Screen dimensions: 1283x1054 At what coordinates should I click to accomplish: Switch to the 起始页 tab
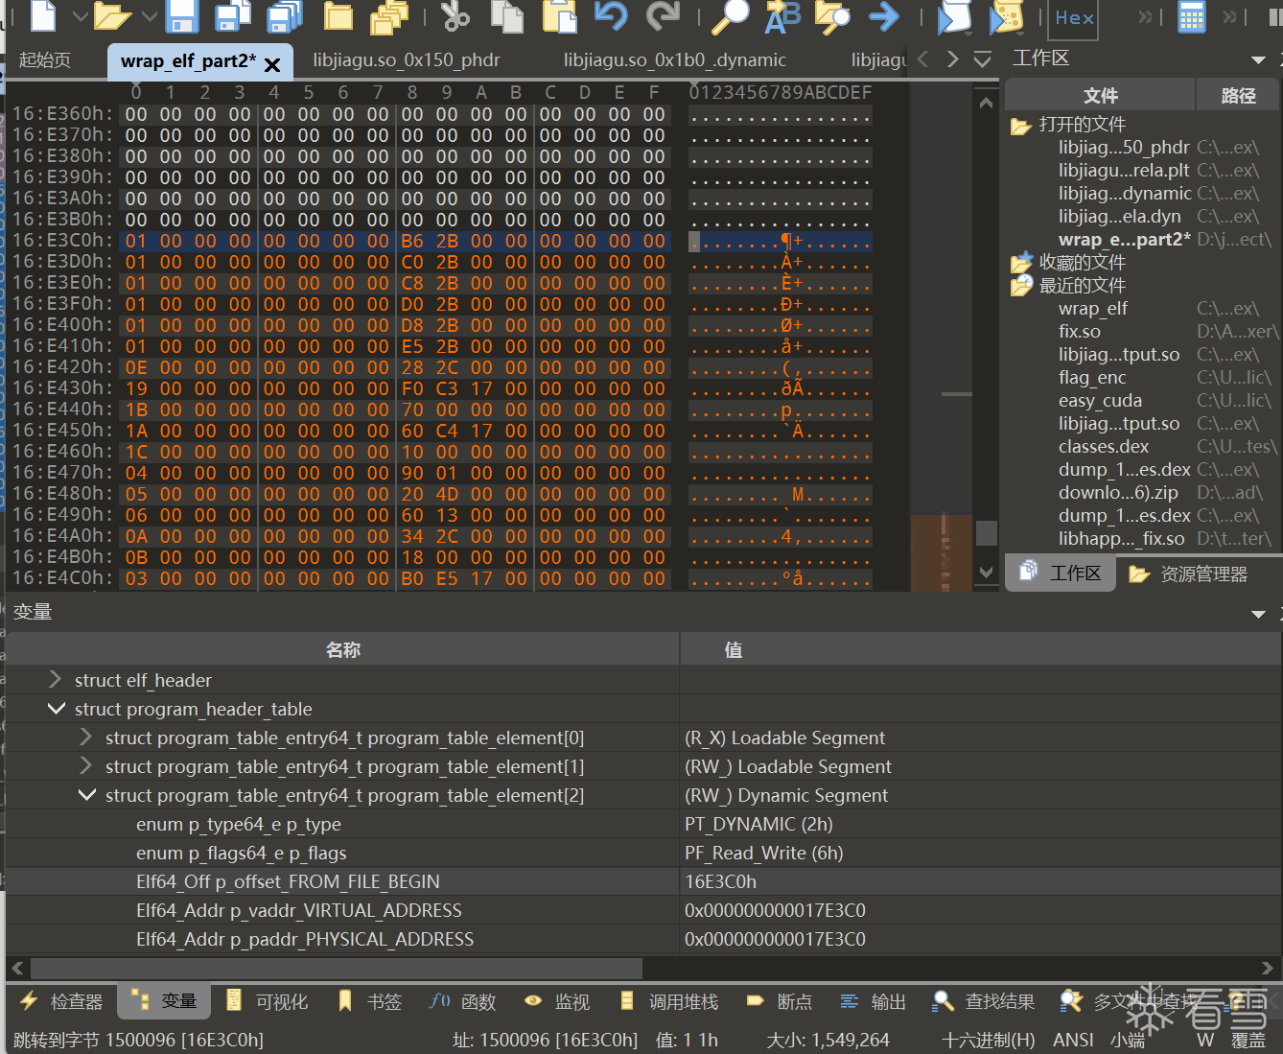pyautogui.click(x=45, y=59)
